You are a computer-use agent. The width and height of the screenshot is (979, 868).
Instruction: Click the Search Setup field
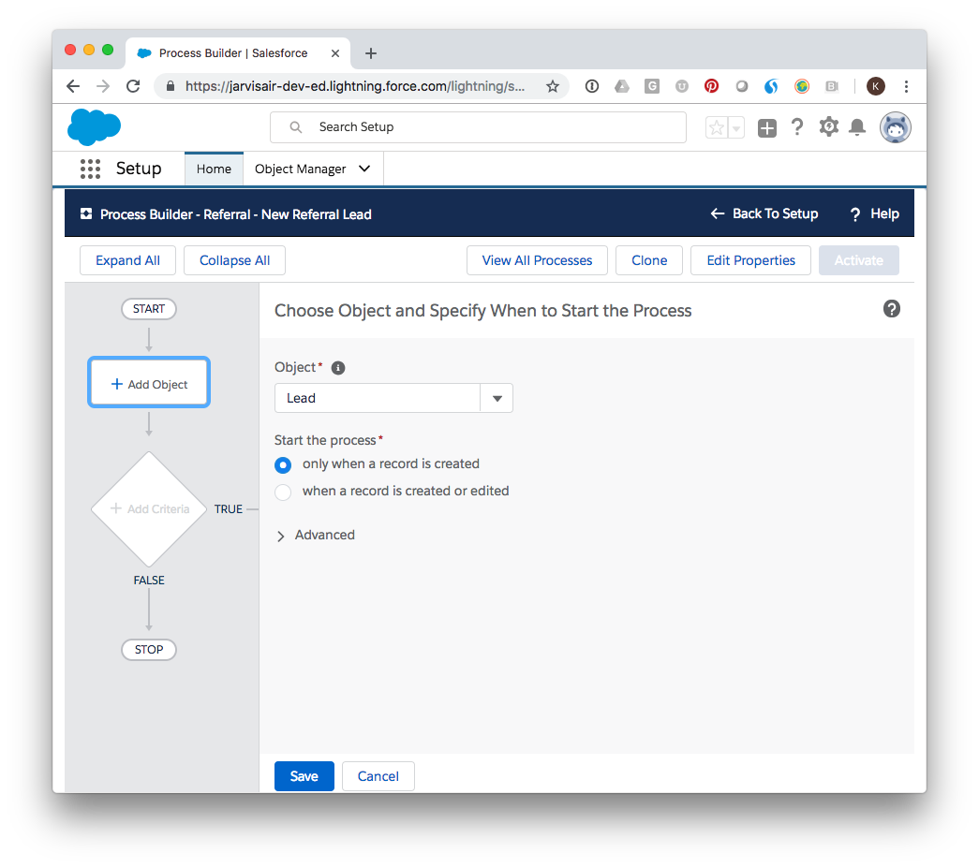point(479,127)
